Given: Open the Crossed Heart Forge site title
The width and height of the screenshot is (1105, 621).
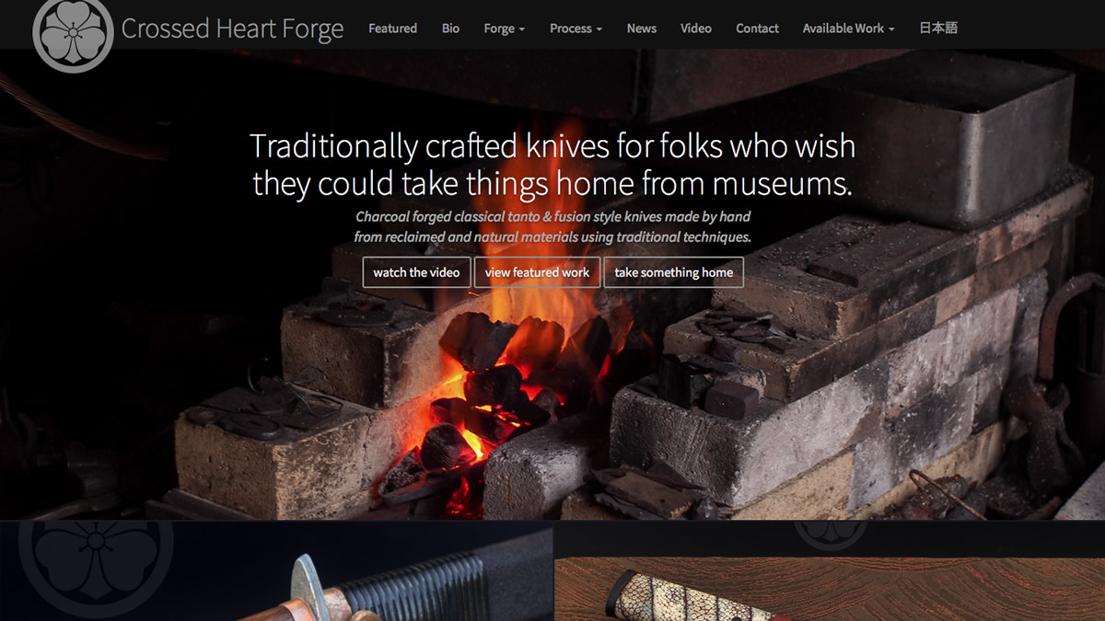Looking at the screenshot, I should tap(232, 29).
